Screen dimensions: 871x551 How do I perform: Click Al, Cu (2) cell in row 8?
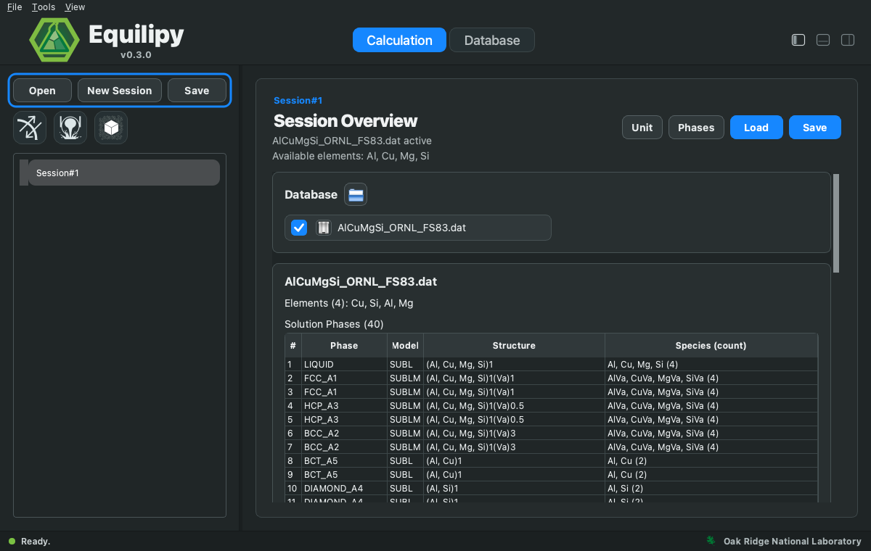coord(711,460)
